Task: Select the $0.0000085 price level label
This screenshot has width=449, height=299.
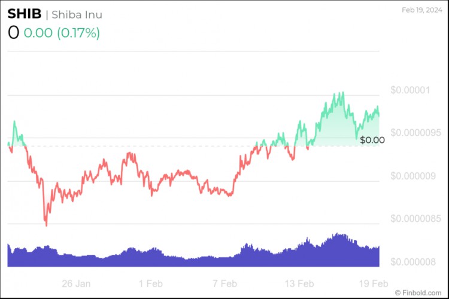Action: tap(416, 219)
